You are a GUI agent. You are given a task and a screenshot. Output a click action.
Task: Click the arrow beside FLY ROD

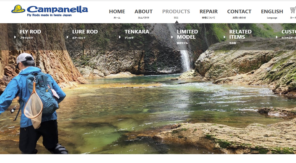(x=15, y=37)
